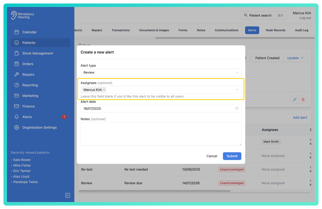Open the Notes tab
The image size is (322, 209).
pyautogui.click(x=201, y=30)
